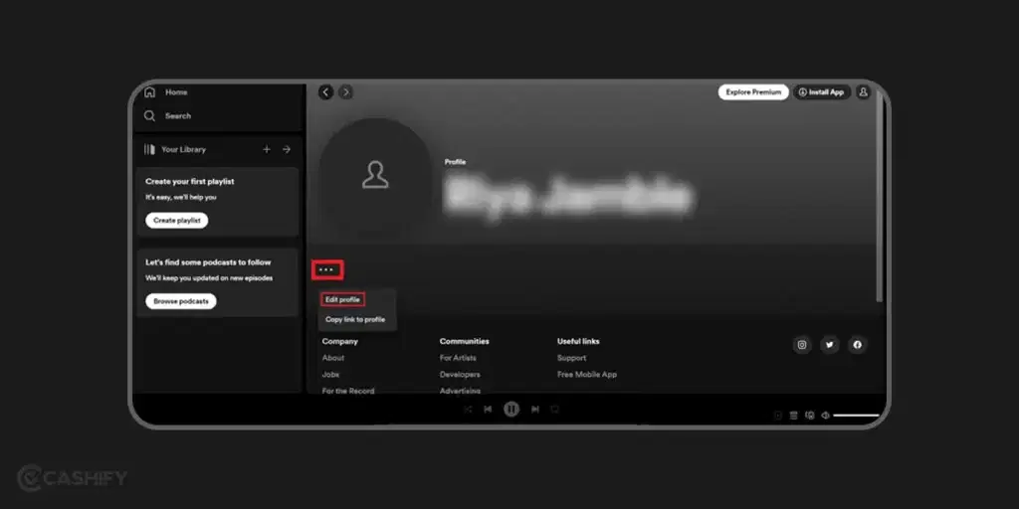Mute using the volume speaker icon
The height and width of the screenshot is (509, 1019).
point(825,416)
